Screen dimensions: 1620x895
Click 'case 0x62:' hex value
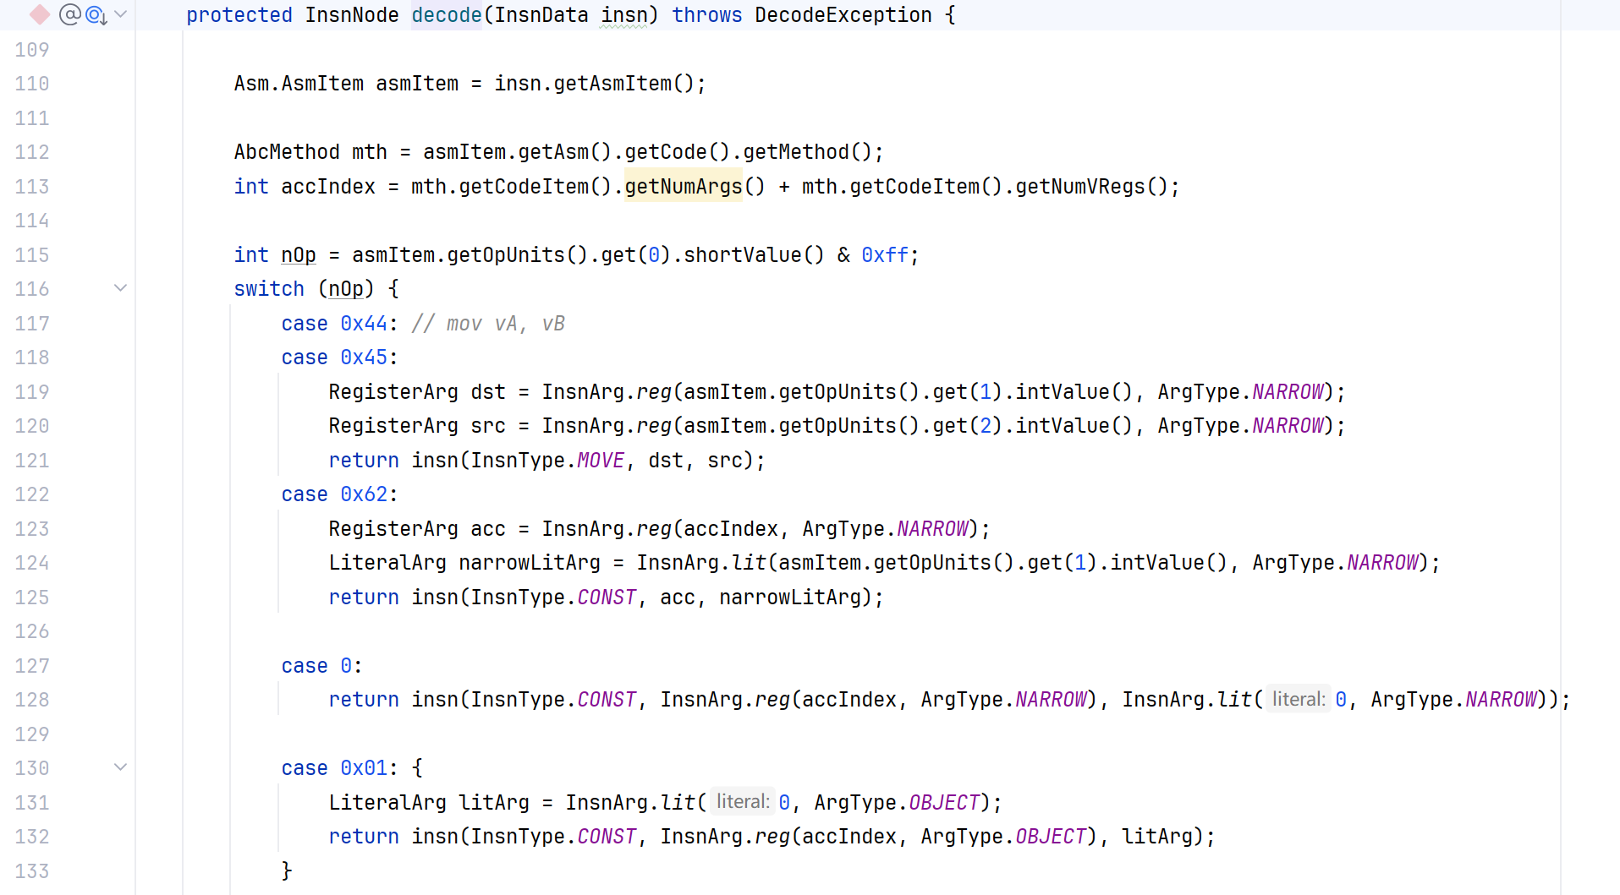(364, 494)
